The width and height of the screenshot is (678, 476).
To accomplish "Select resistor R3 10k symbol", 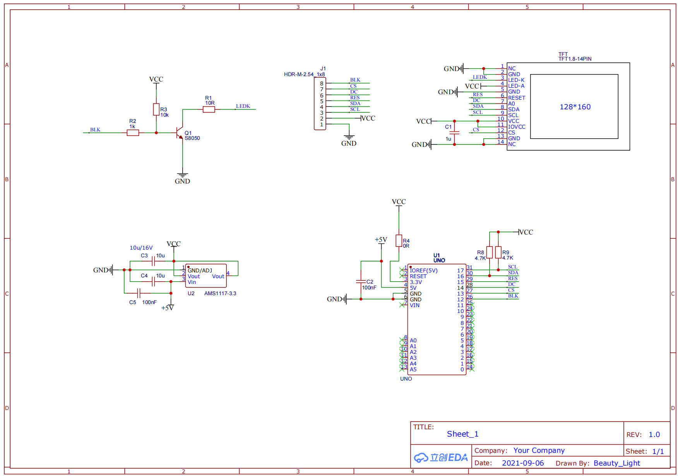I will coord(156,109).
